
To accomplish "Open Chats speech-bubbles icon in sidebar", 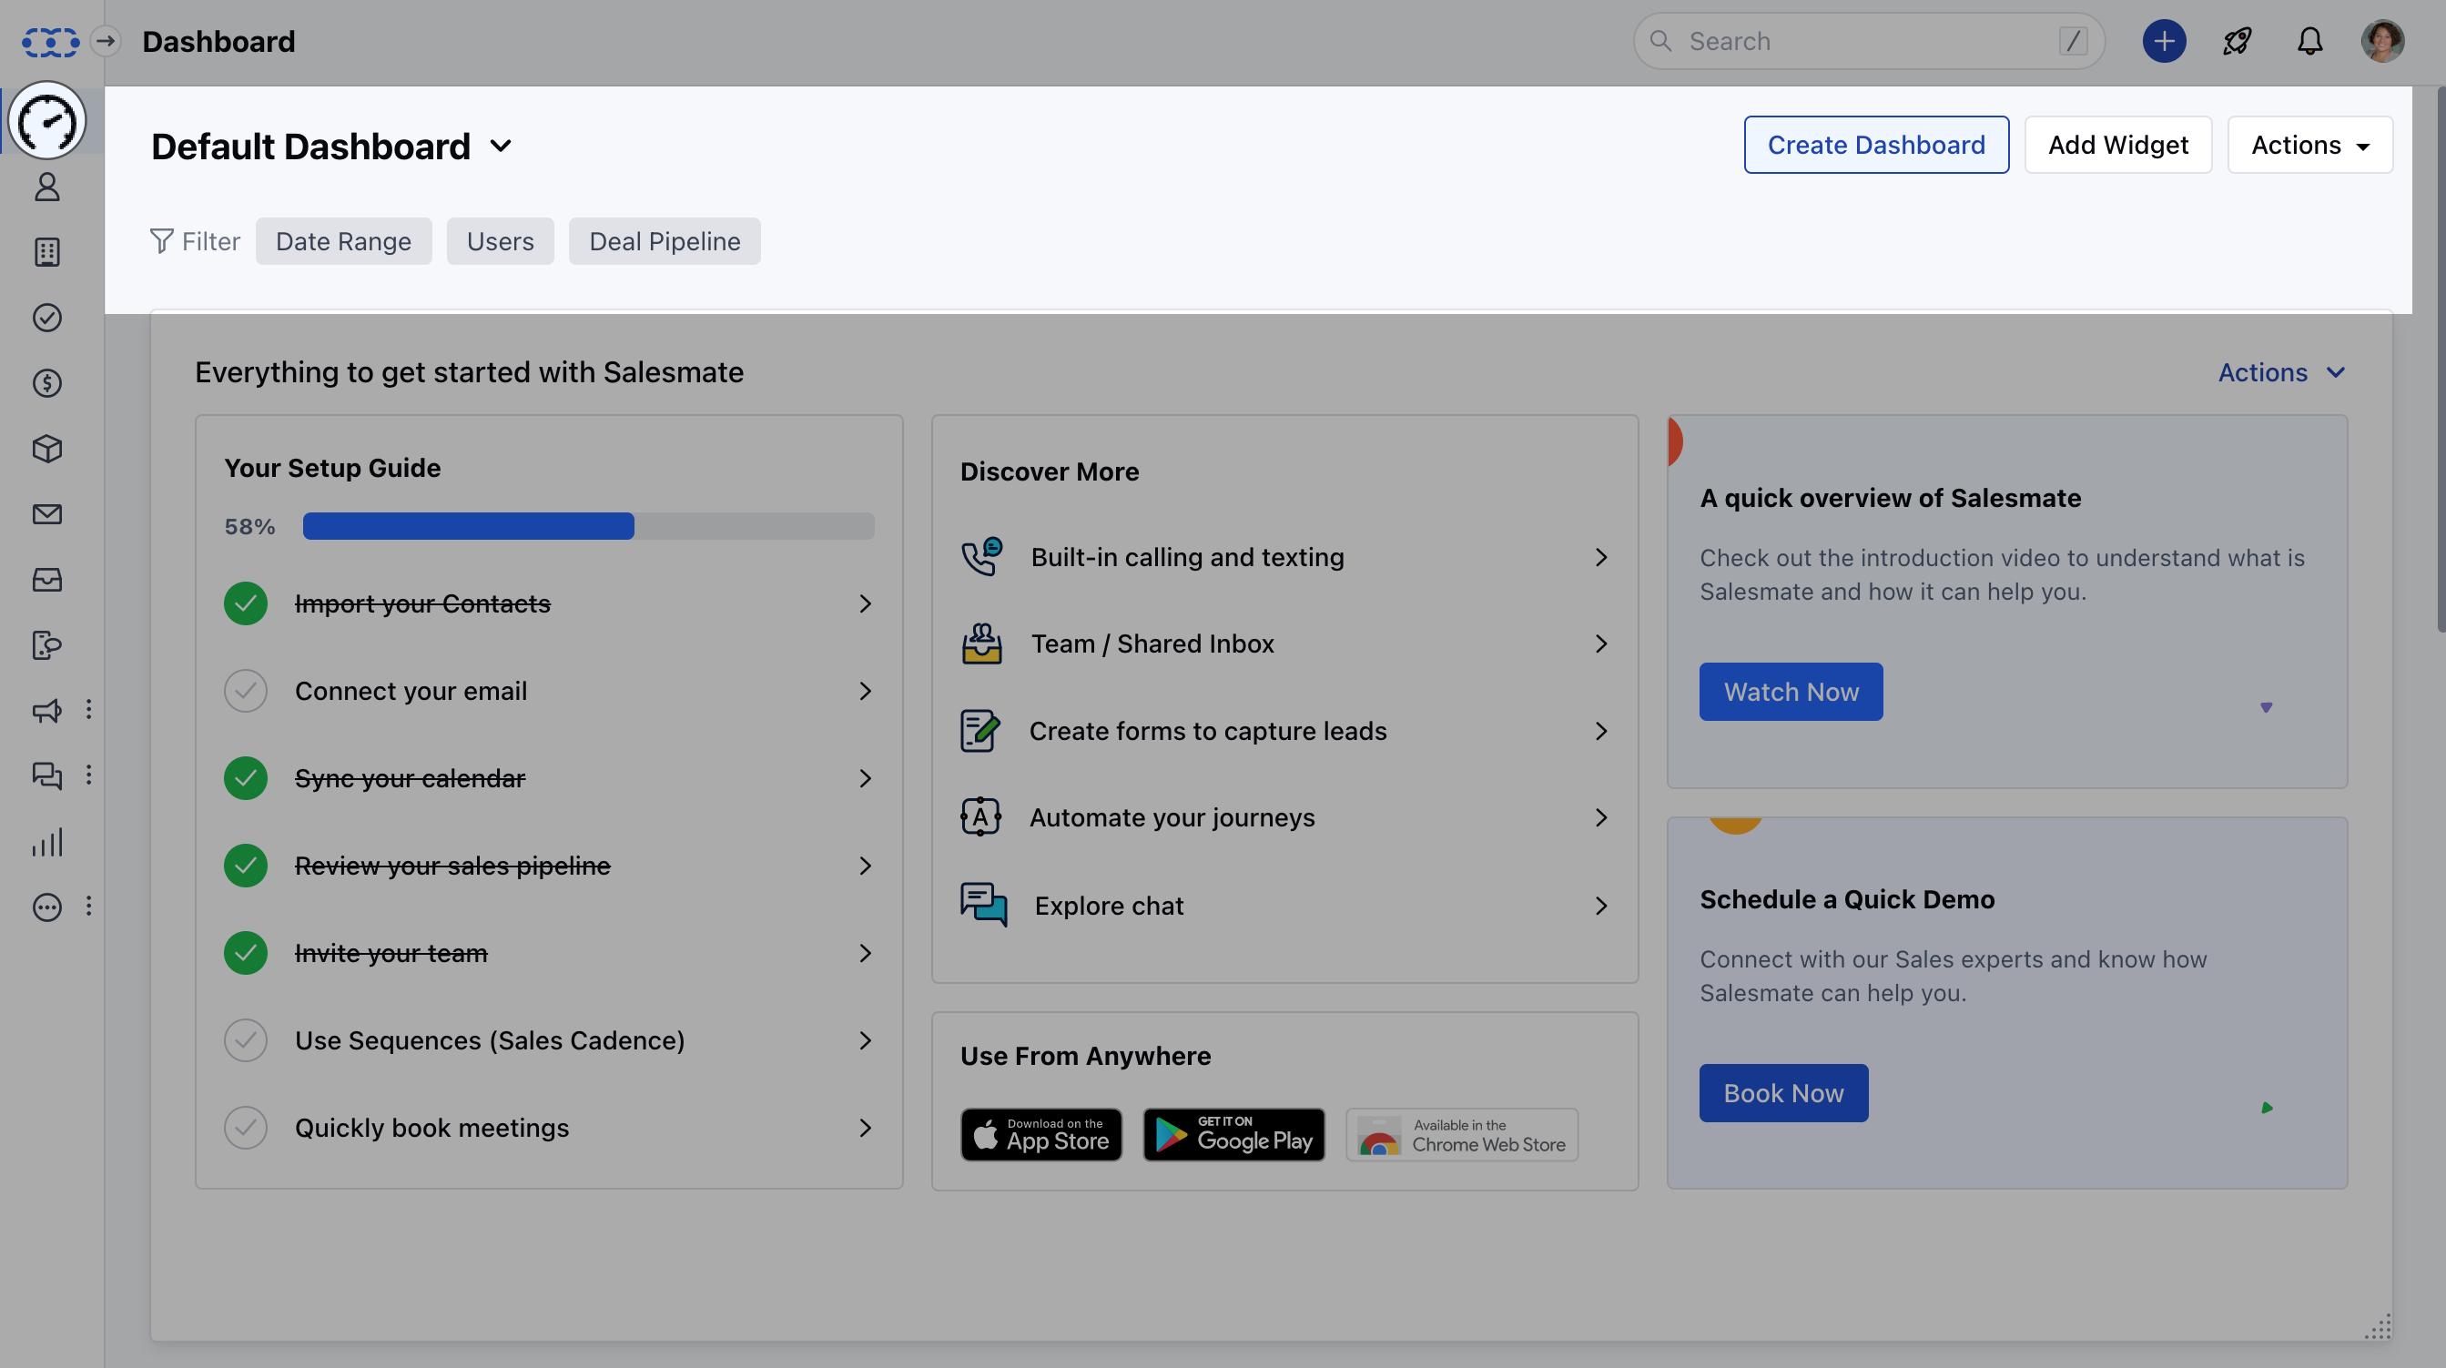I will (x=47, y=775).
